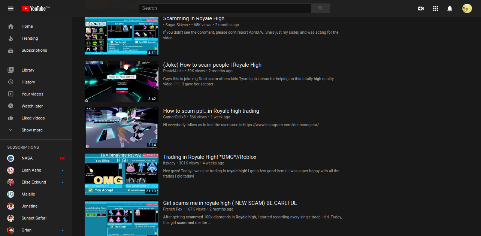Open 'Girl scams me in royale high' title
Viewport: 481px width, 236px height.
[x=230, y=203]
